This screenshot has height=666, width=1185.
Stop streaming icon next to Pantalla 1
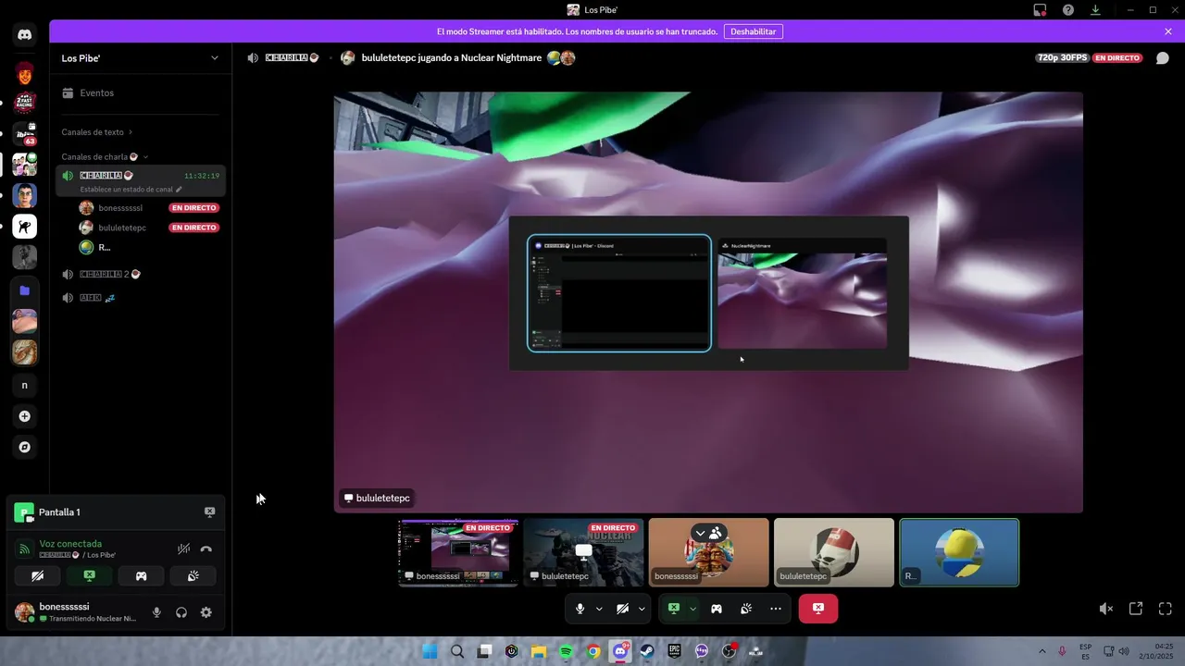[x=209, y=512]
